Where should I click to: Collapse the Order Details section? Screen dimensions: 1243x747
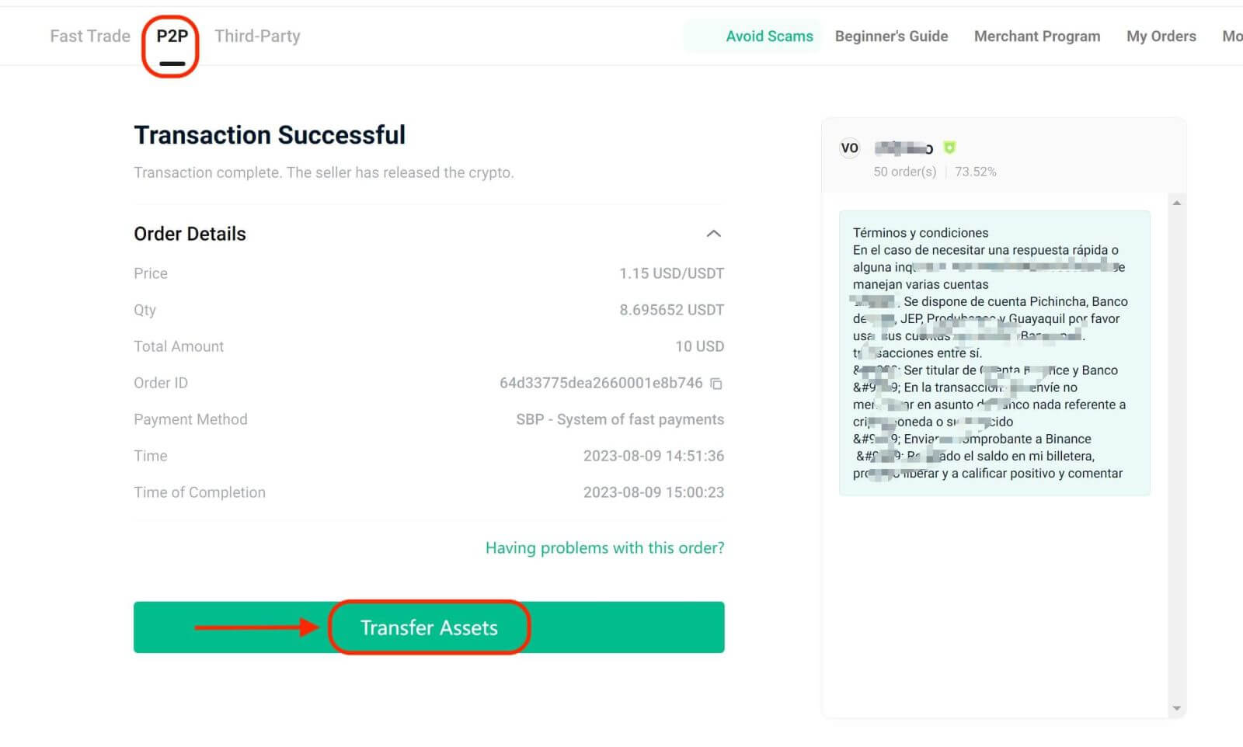714,234
